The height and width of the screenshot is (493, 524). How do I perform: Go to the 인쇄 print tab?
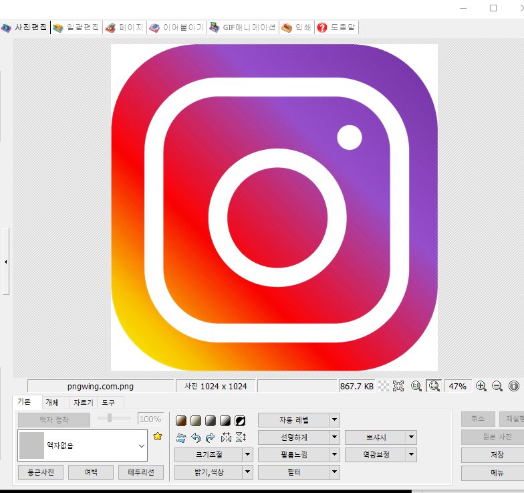[297, 27]
